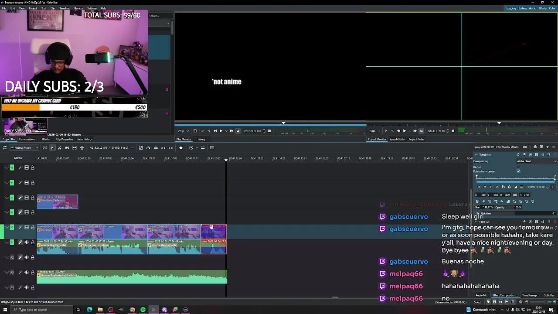Click stop square icon in project monitor toolbar
The width and height of the screenshot is (558, 314).
[453, 131]
